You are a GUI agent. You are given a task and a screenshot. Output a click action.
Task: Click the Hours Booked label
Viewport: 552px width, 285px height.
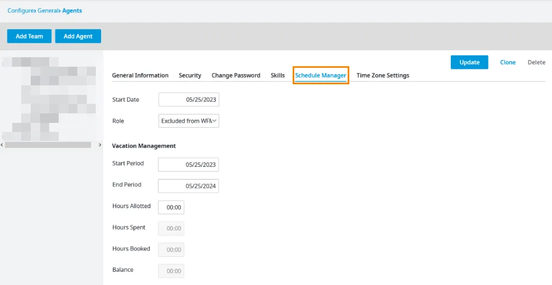[131, 249]
